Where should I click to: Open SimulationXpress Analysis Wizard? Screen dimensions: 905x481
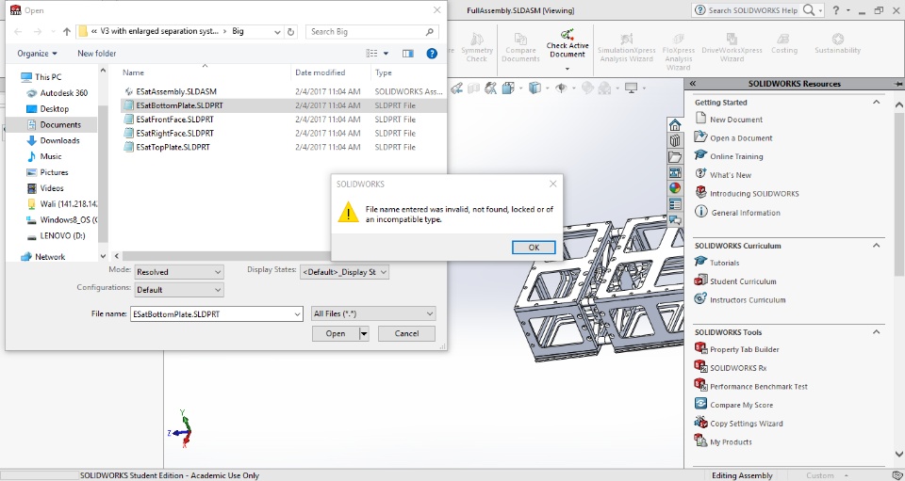coord(626,47)
